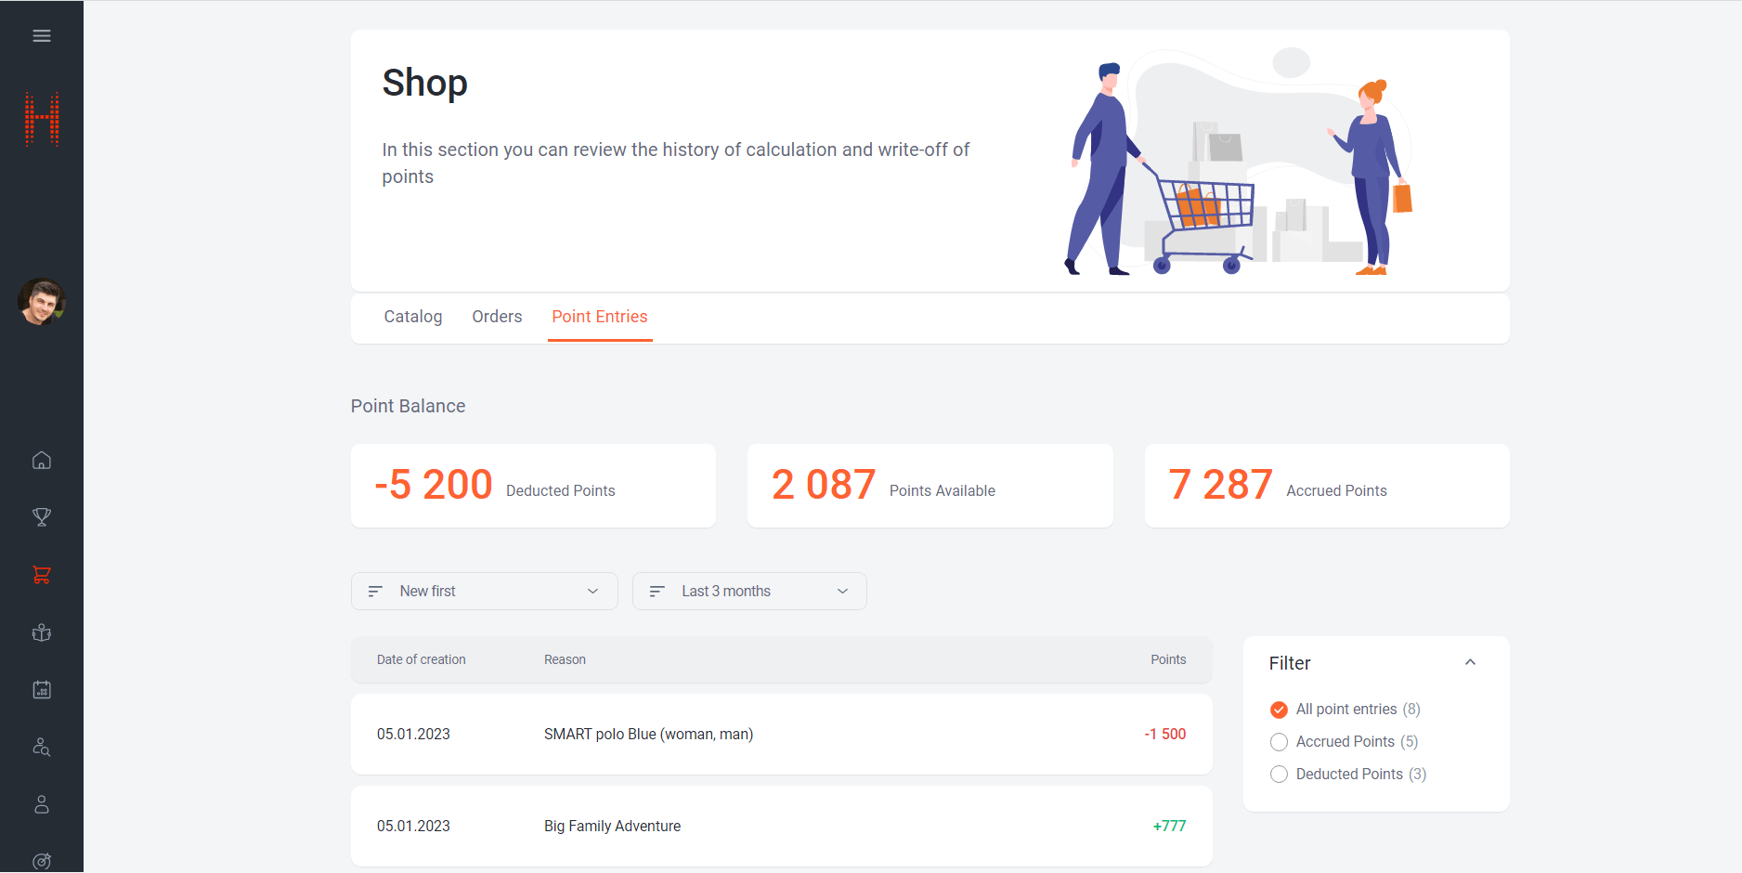
Task: Open the calendar sidebar icon
Action: point(42,690)
